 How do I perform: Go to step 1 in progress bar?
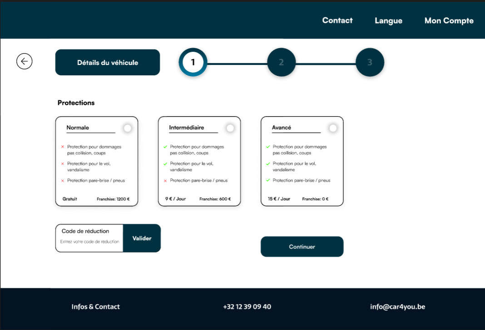193,62
